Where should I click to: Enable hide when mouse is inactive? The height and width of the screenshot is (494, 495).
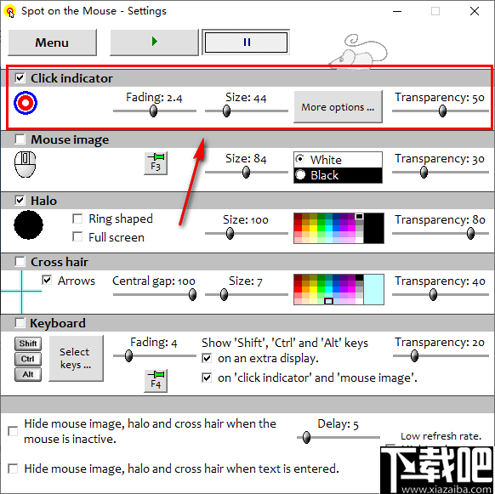pos(13,431)
